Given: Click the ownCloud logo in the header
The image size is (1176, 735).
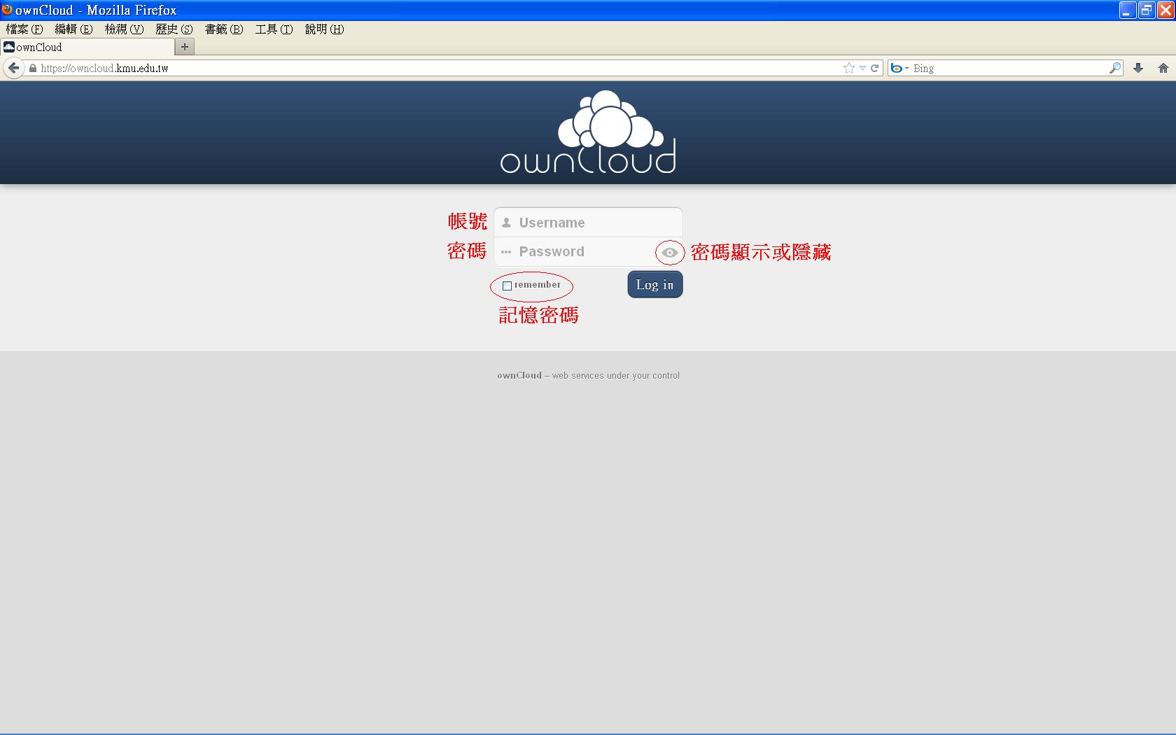Looking at the screenshot, I should (x=588, y=132).
